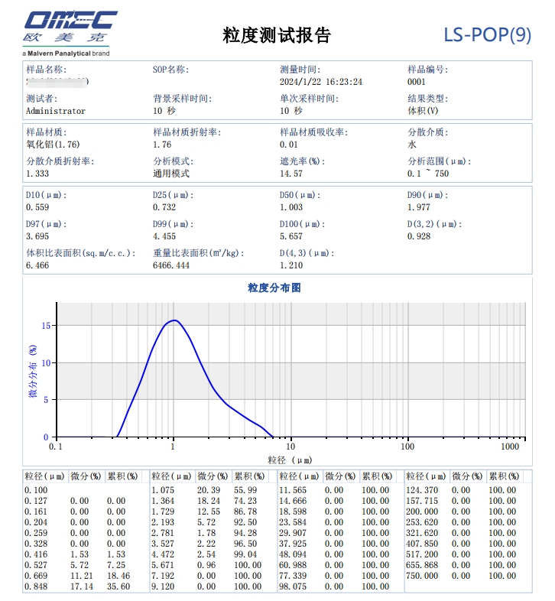Select the obscuration value 14.57

(290, 174)
